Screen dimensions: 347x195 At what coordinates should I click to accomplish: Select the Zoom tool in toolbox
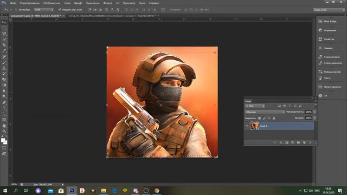pyautogui.click(x=4, y=131)
